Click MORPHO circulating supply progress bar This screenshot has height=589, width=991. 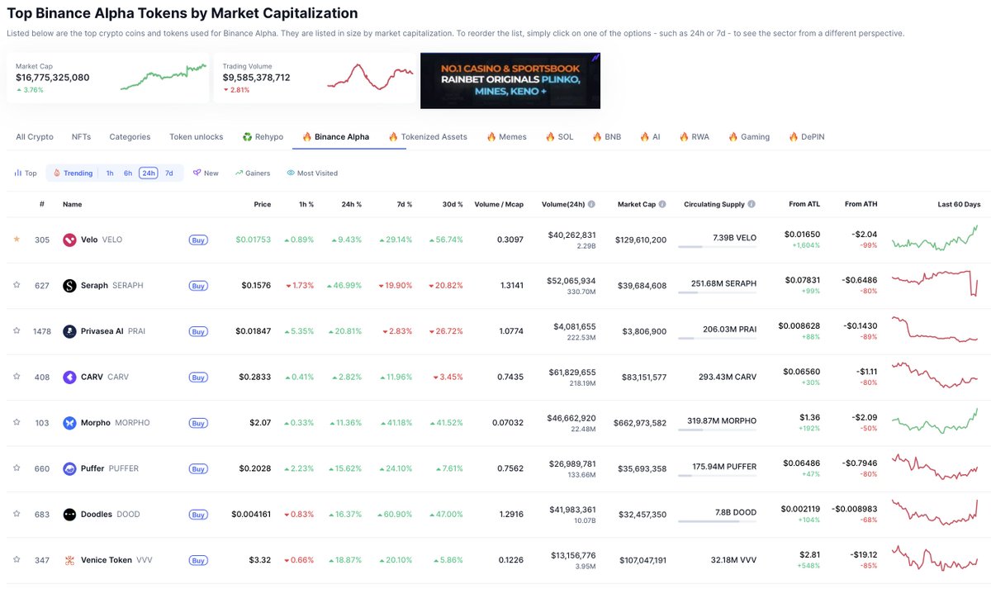717,430
